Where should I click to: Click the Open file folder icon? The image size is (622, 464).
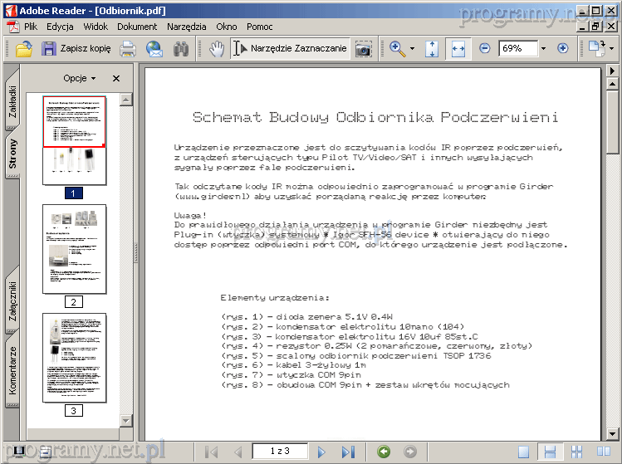coord(24,49)
